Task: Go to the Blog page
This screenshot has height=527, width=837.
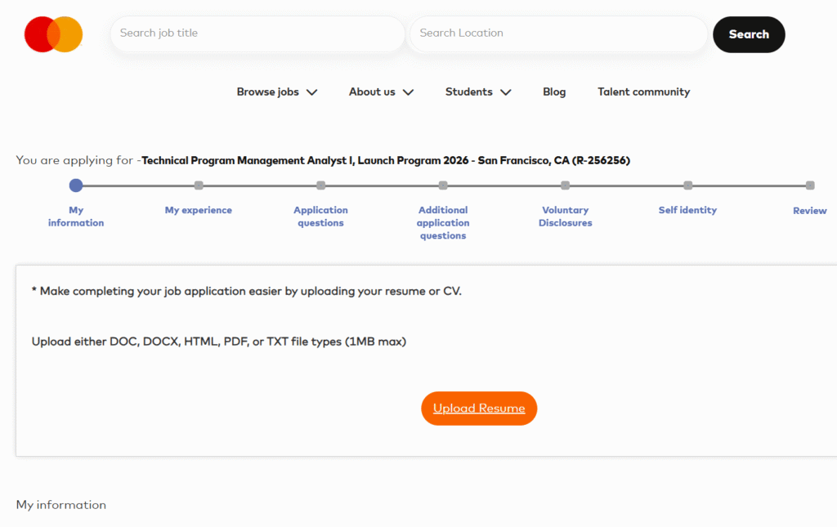Action: click(x=554, y=92)
